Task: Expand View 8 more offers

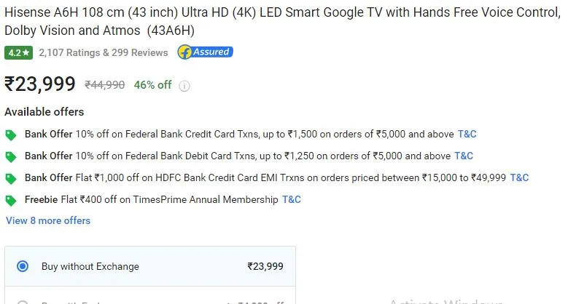Action: (48, 220)
